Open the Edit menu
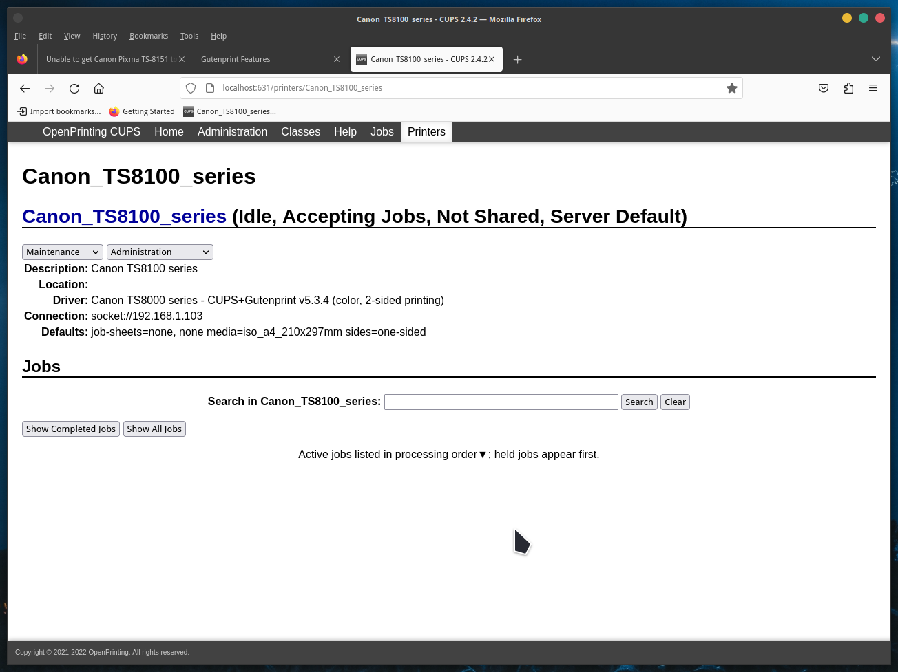This screenshot has height=672, width=898. coord(45,36)
